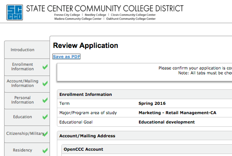Click the green checkmark beside Account/Mailing Information
The width and height of the screenshot is (232, 156).
click(x=45, y=84)
